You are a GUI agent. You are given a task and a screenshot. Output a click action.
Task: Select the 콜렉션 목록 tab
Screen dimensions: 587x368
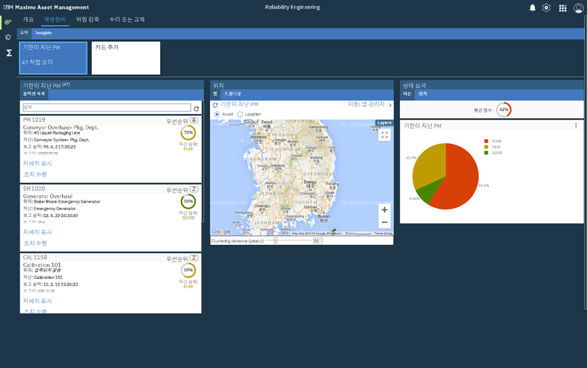point(34,94)
